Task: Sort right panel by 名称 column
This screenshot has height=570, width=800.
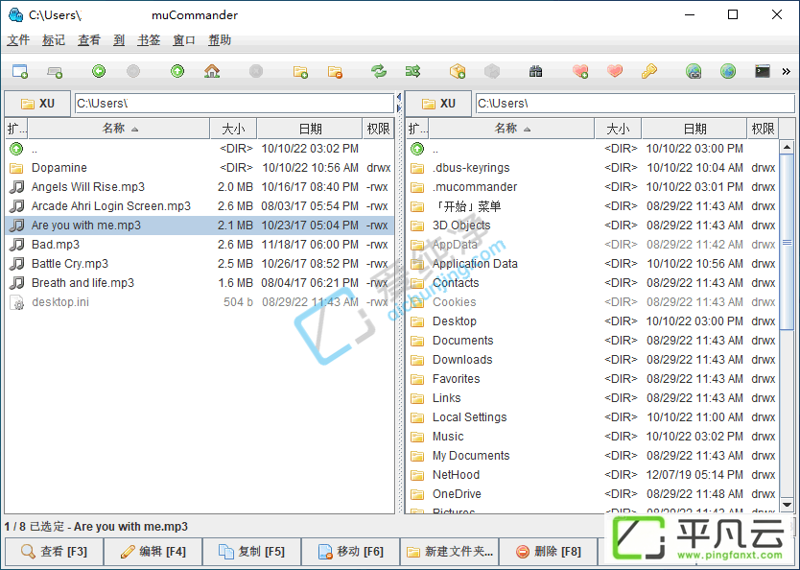Action: pos(511,129)
